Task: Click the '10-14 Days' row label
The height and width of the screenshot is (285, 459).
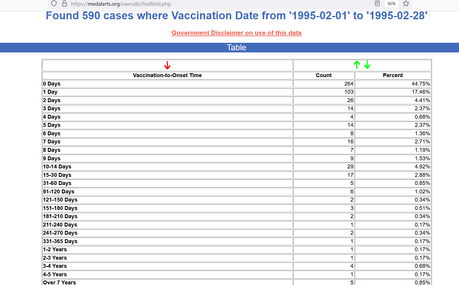Action: point(57,167)
